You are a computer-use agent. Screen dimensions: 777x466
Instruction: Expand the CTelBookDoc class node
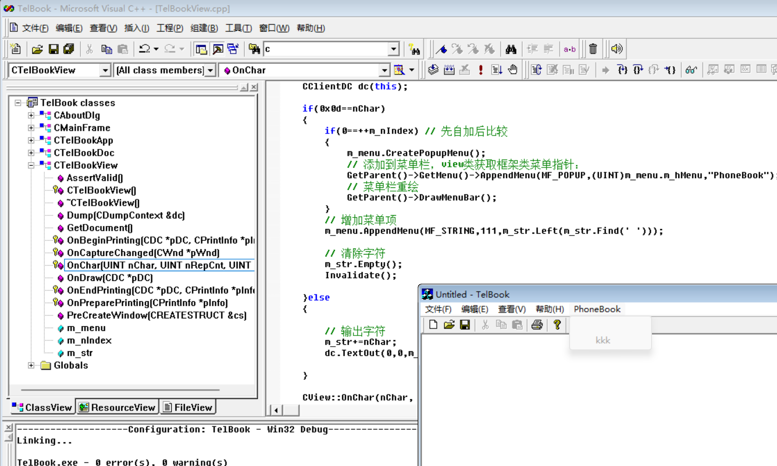pos(31,153)
